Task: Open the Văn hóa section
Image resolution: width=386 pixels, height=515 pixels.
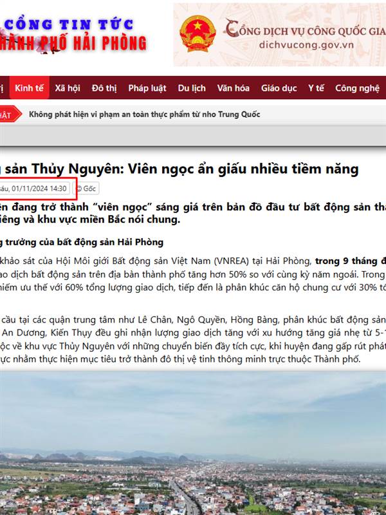Action: 233,88
